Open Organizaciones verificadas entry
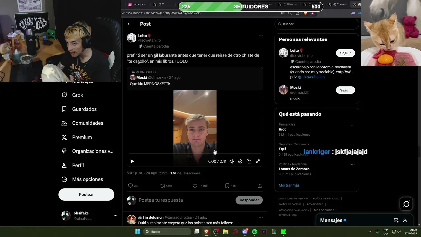The image size is (421, 237). tap(87, 151)
